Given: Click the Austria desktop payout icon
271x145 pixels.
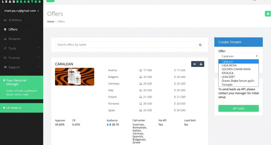Looking at the screenshot, I should click(141, 70).
